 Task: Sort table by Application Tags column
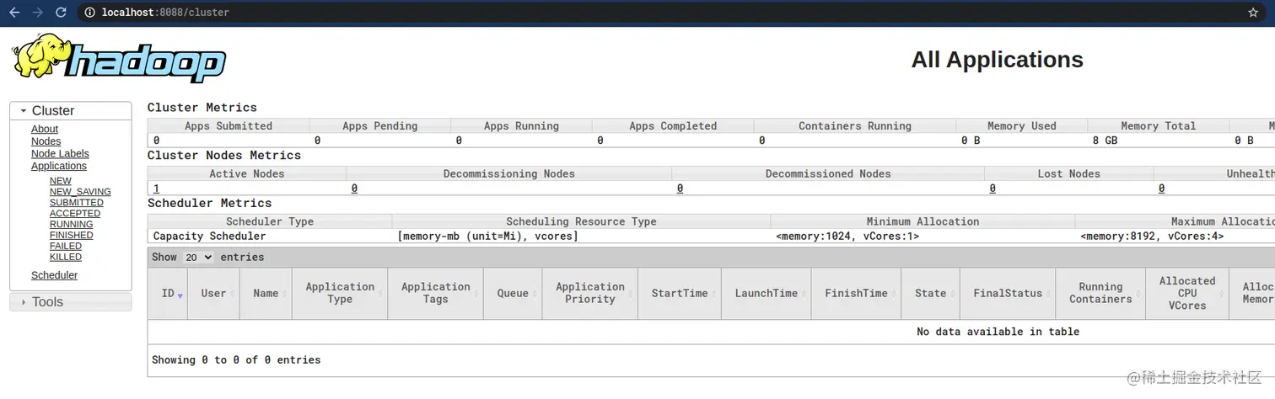(x=435, y=294)
